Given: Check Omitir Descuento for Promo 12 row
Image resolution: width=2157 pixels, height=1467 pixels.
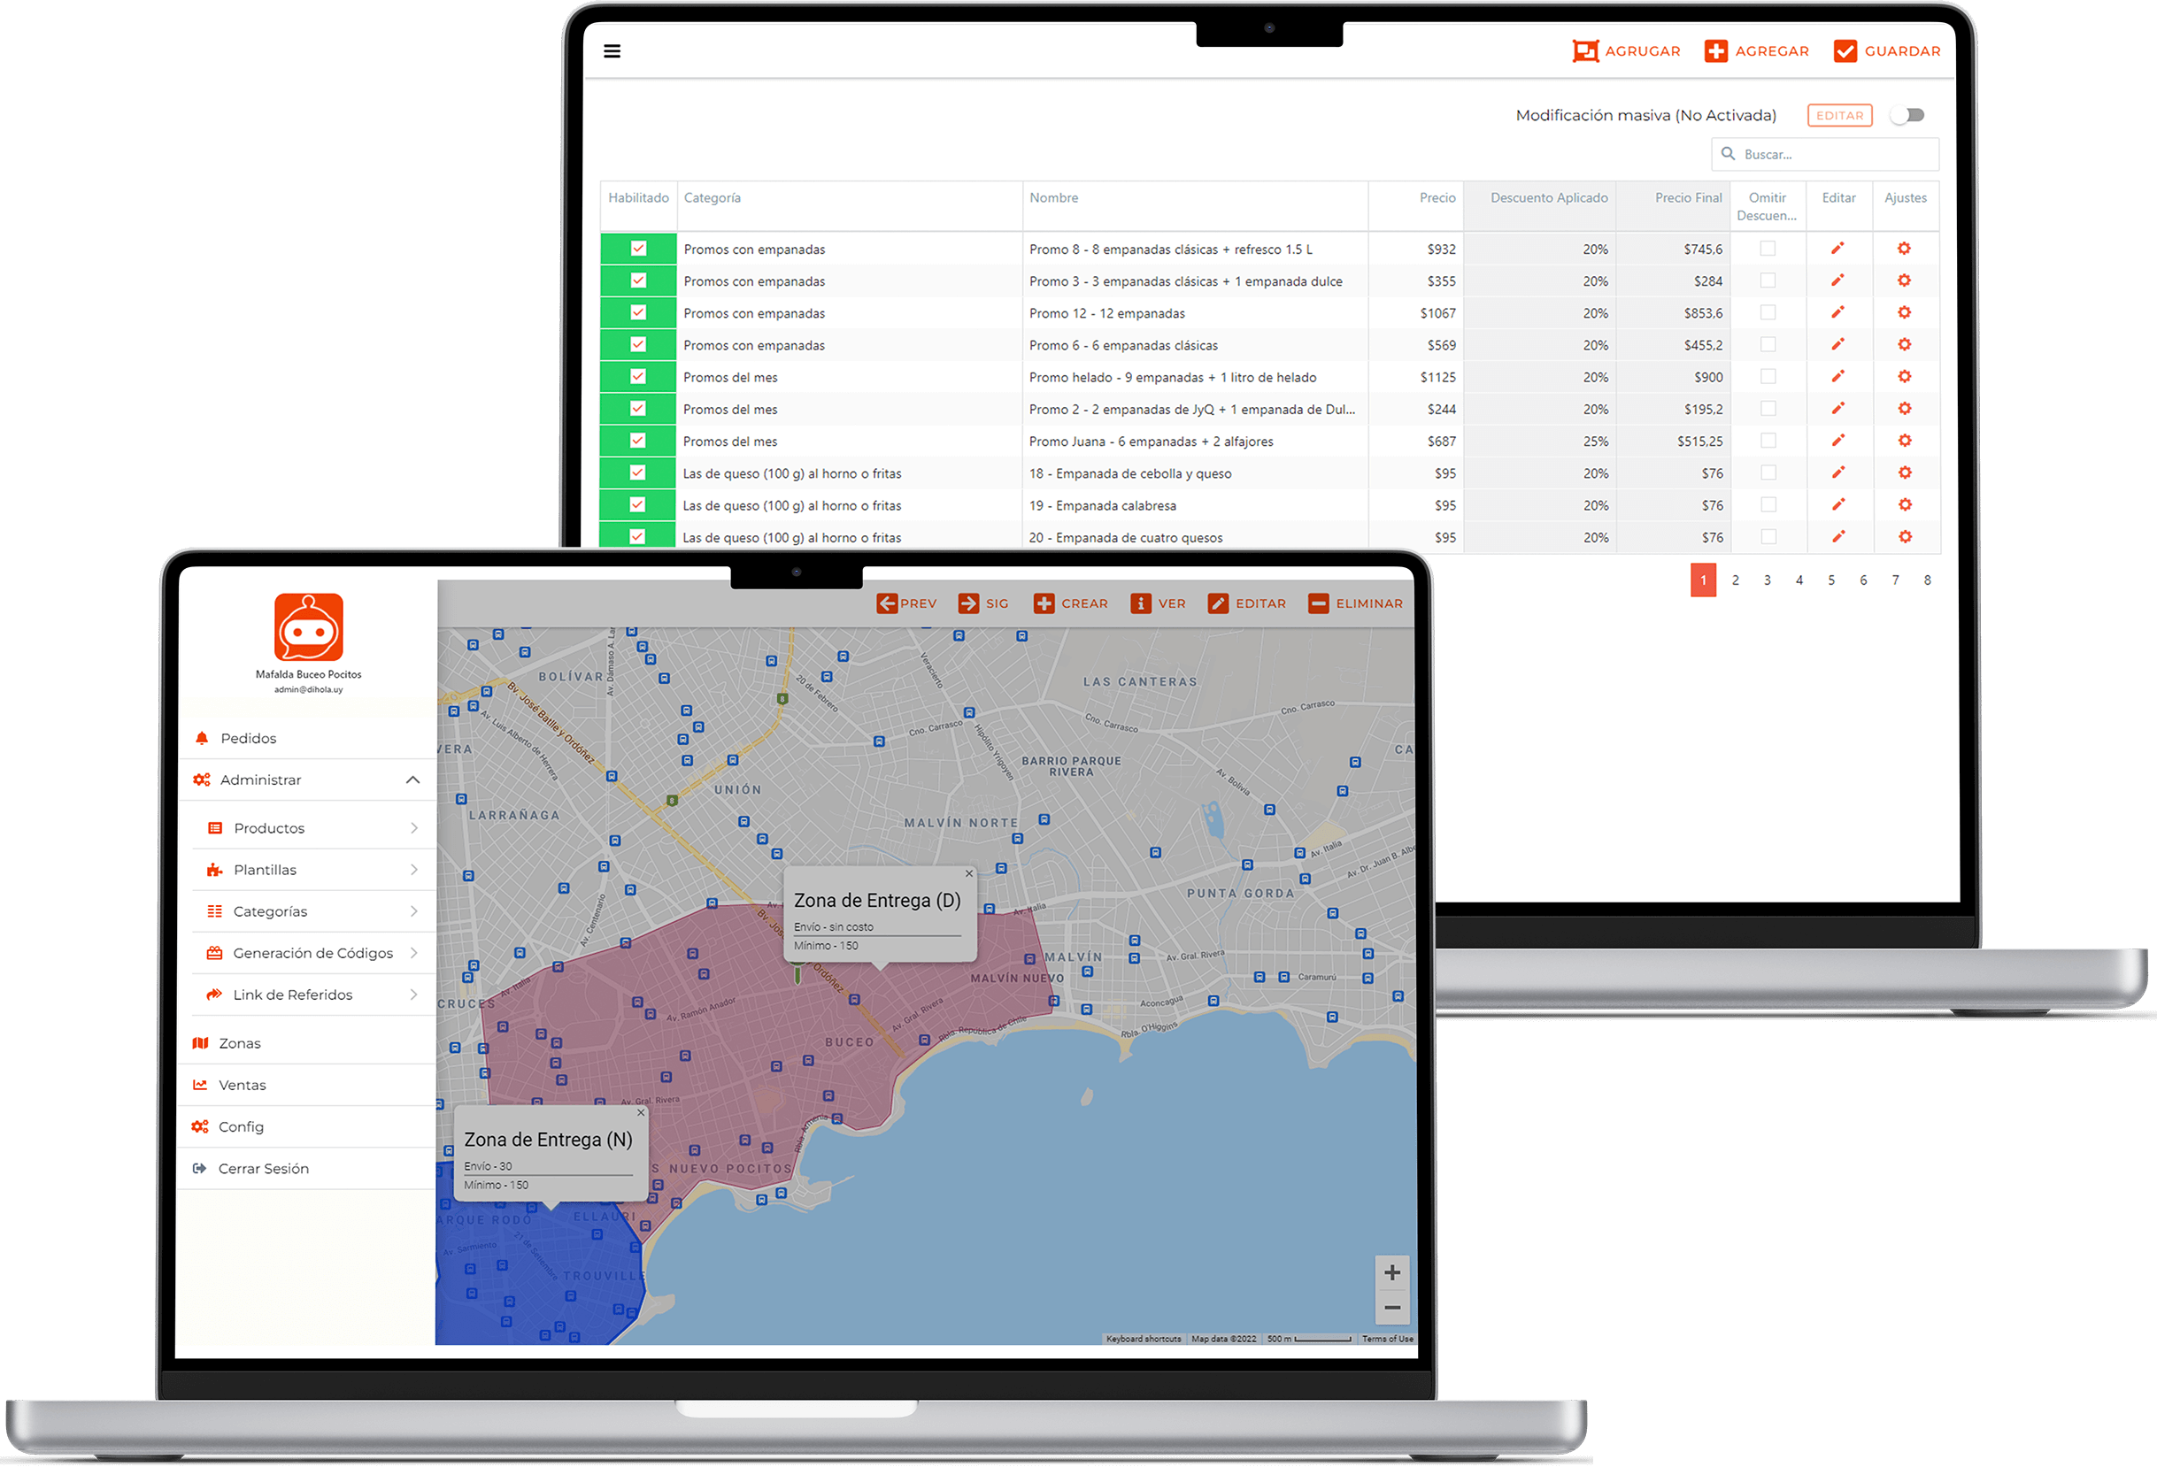Looking at the screenshot, I should (x=1768, y=312).
